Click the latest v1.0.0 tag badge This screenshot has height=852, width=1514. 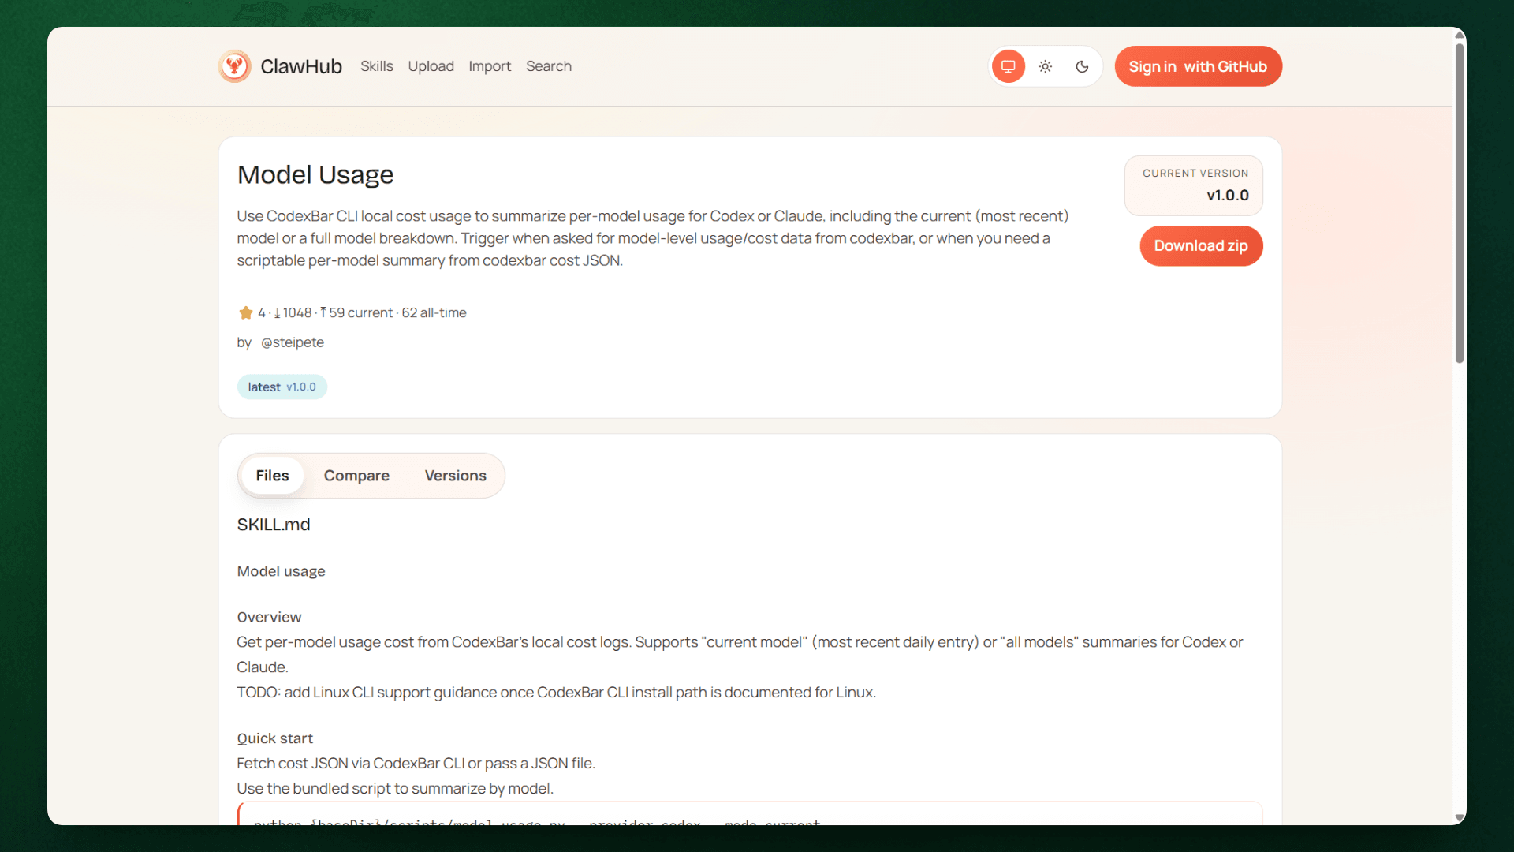tap(282, 387)
